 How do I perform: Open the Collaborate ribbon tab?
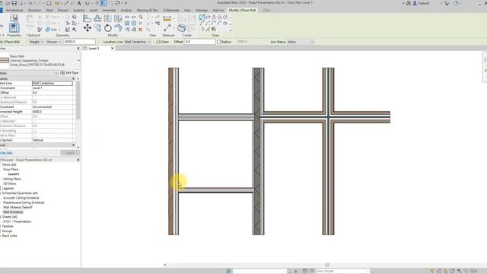point(170,10)
